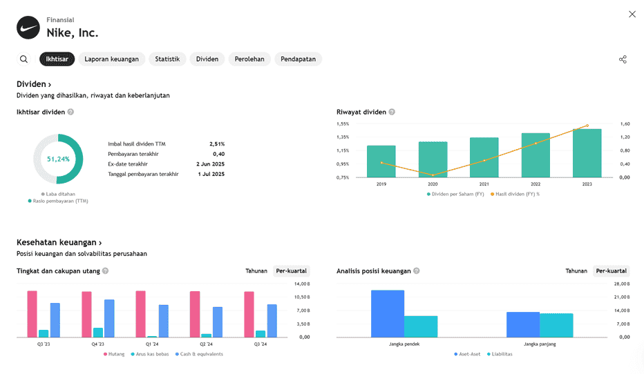This screenshot has width=644, height=374.
Task: Click the '1 Jul 2025' payment date
Action: pyautogui.click(x=211, y=174)
